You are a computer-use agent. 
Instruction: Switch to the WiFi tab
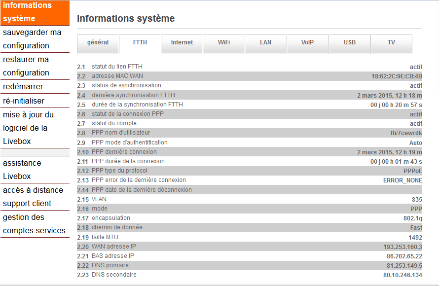click(x=224, y=43)
